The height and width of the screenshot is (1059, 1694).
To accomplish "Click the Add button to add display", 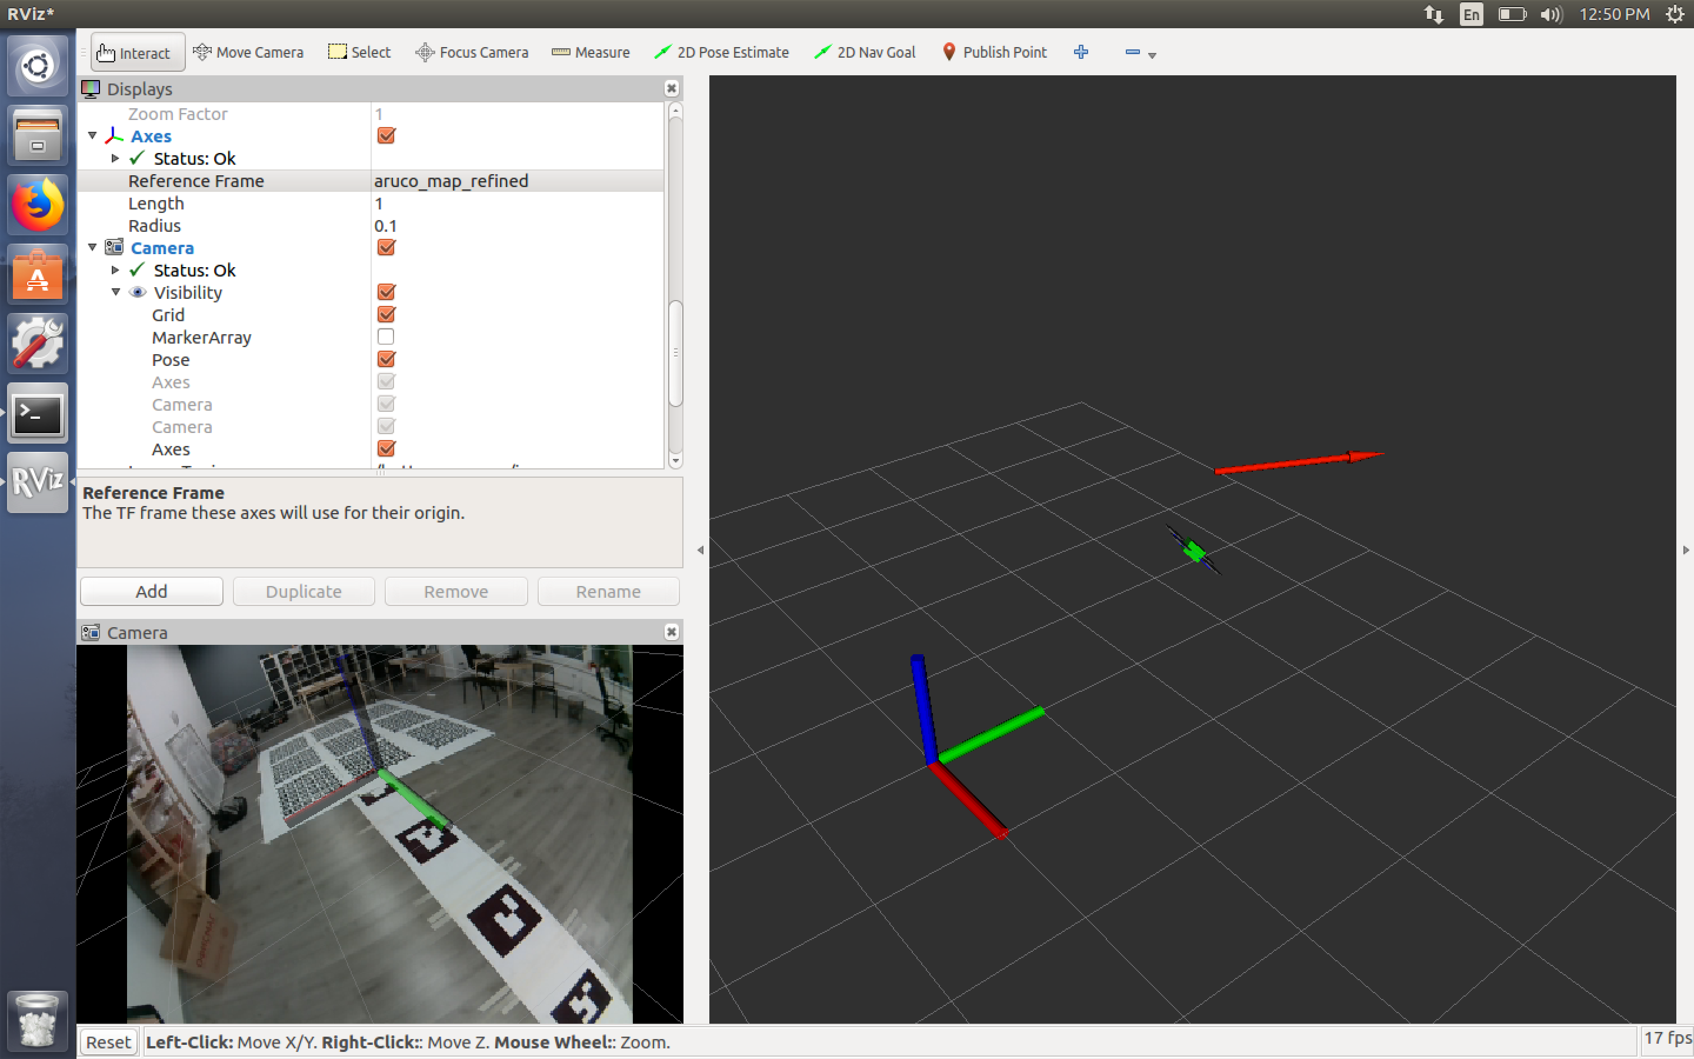I will click(x=151, y=591).
